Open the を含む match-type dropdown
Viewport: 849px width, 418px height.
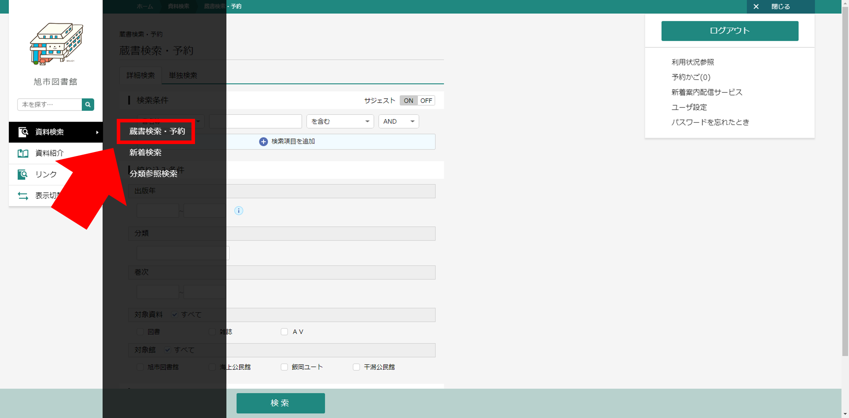340,122
